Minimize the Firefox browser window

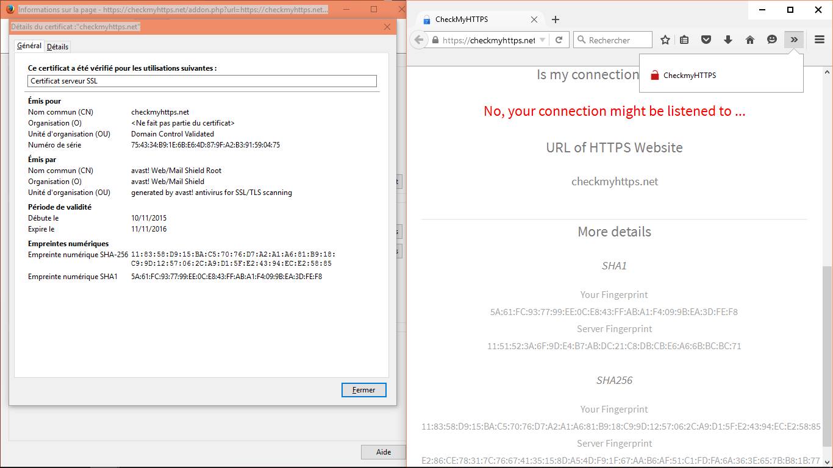[762, 10]
